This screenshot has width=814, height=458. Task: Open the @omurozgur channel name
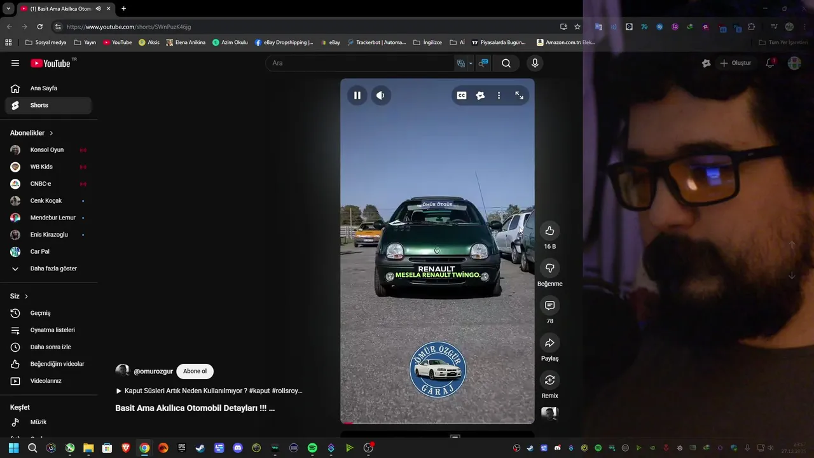click(153, 371)
